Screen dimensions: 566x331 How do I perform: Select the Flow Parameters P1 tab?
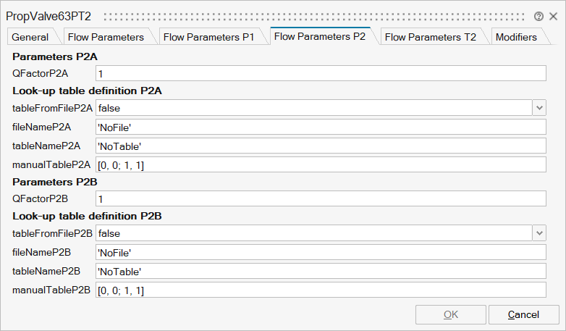[x=209, y=37]
